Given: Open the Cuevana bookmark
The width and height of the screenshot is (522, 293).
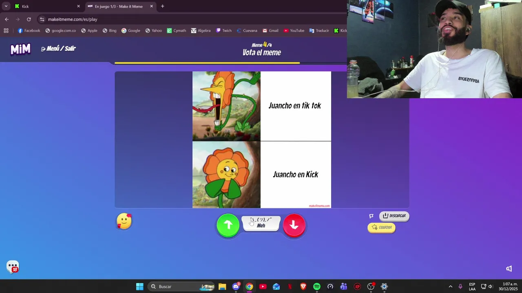Looking at the screenshot, I should 247,31.
